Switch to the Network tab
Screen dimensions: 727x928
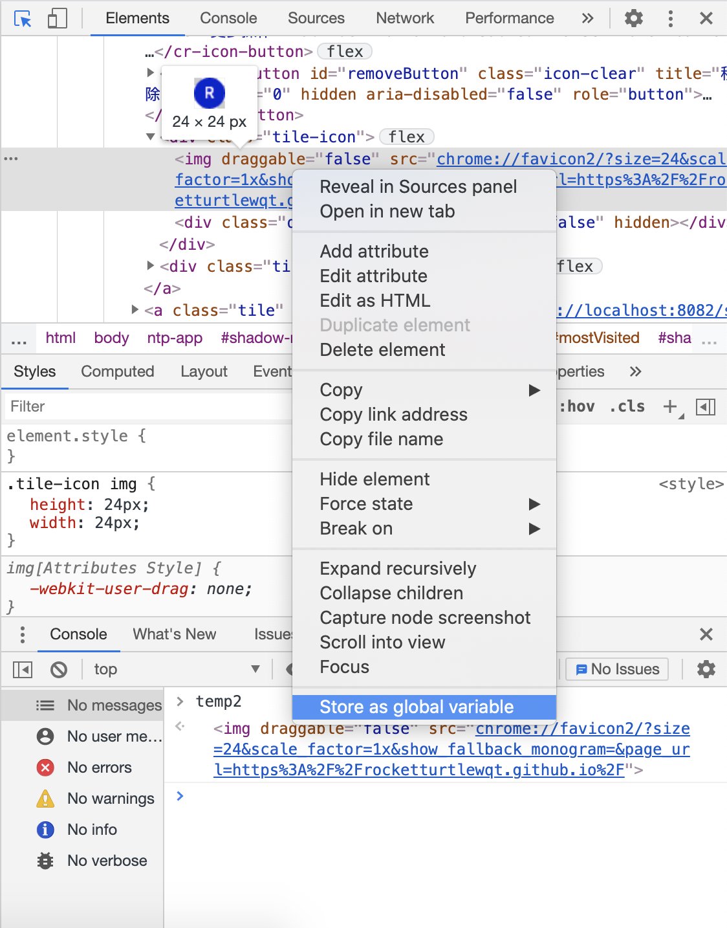pyautogui.click(x=405, y=18)
